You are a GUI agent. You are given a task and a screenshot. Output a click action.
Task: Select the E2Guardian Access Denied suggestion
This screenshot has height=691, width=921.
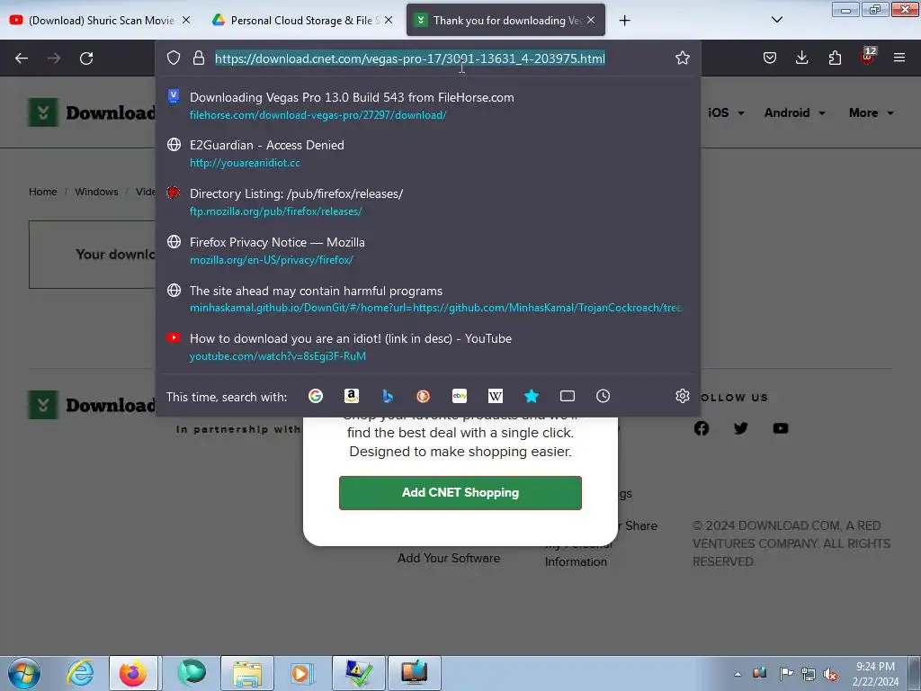coord(429,153)
